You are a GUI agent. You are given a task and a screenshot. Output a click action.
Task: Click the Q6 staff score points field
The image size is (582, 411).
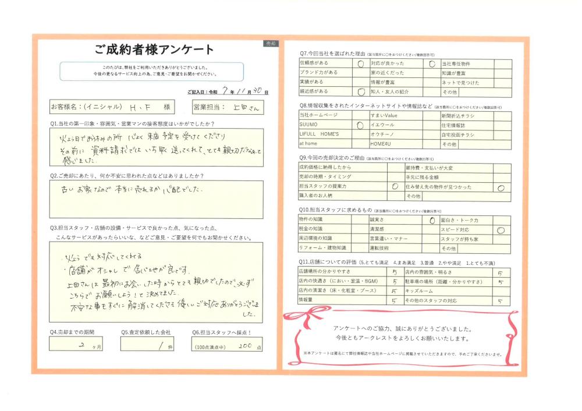226,344
